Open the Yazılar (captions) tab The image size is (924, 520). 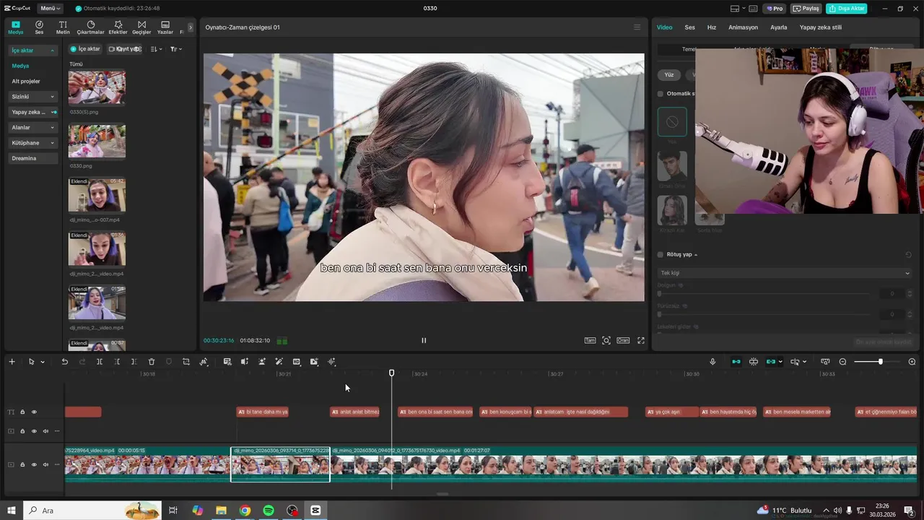coord(165,27)
